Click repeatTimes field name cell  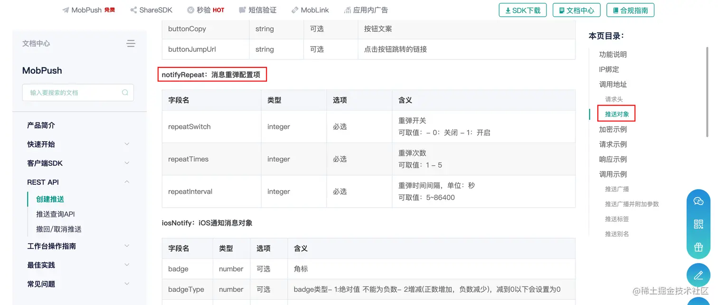(212, 159)
